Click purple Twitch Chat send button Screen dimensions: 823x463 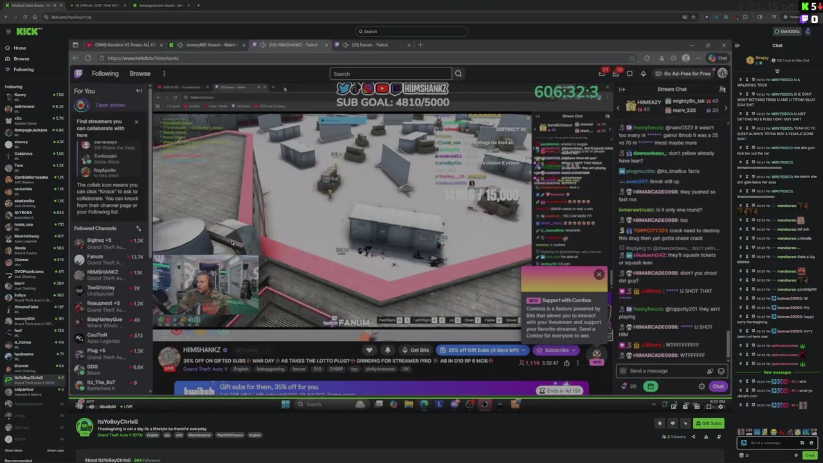point(718,386)
